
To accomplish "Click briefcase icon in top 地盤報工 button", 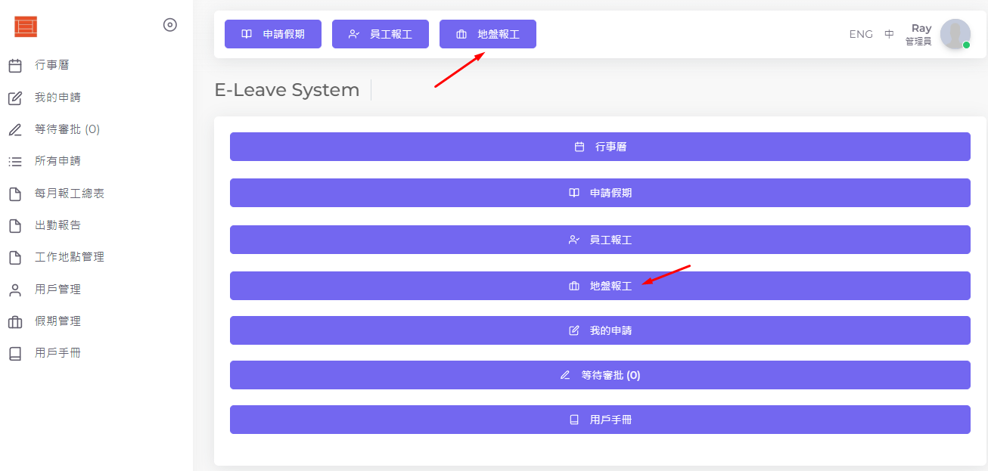I will (461, 34).
